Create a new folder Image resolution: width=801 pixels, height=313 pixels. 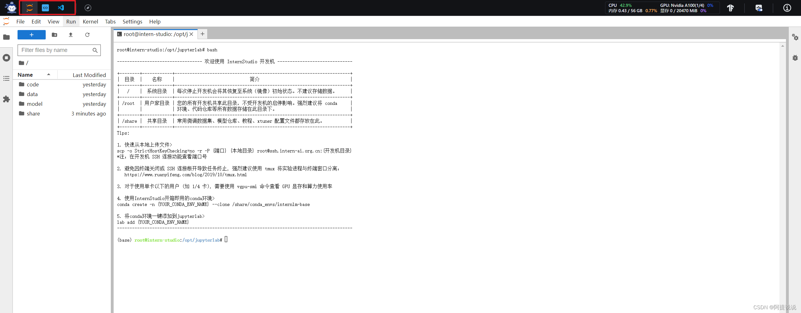[x=54, y=35]
